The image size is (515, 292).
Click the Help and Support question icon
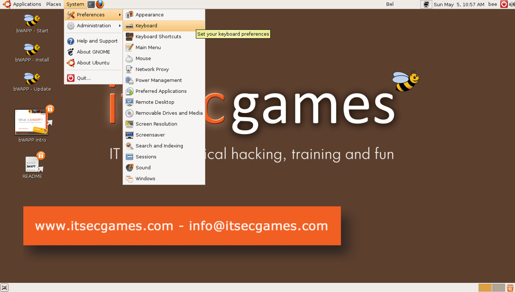71,41
